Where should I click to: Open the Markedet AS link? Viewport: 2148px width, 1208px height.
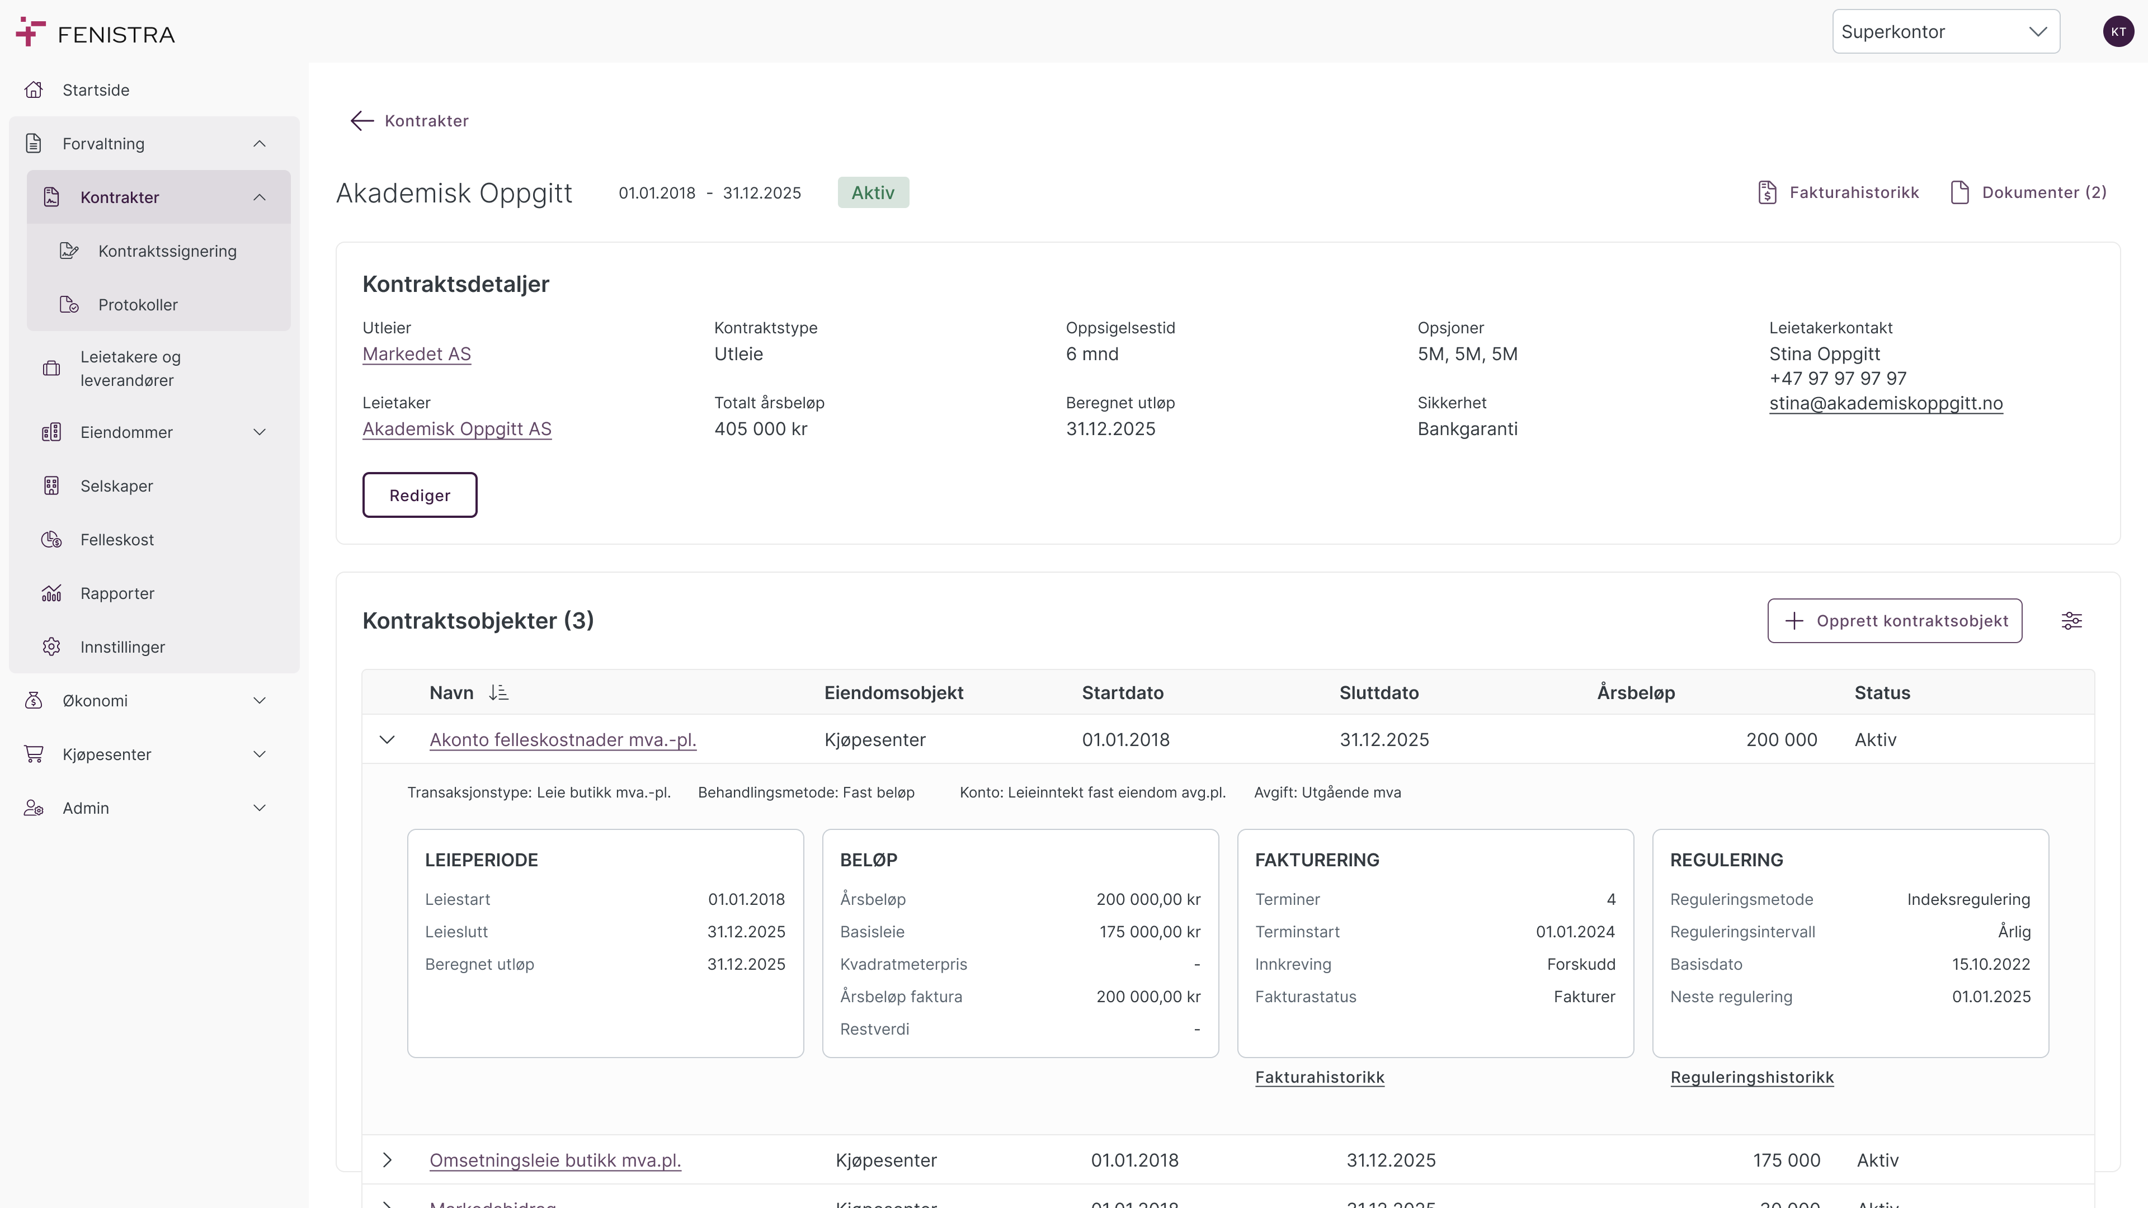click(417, 355)
